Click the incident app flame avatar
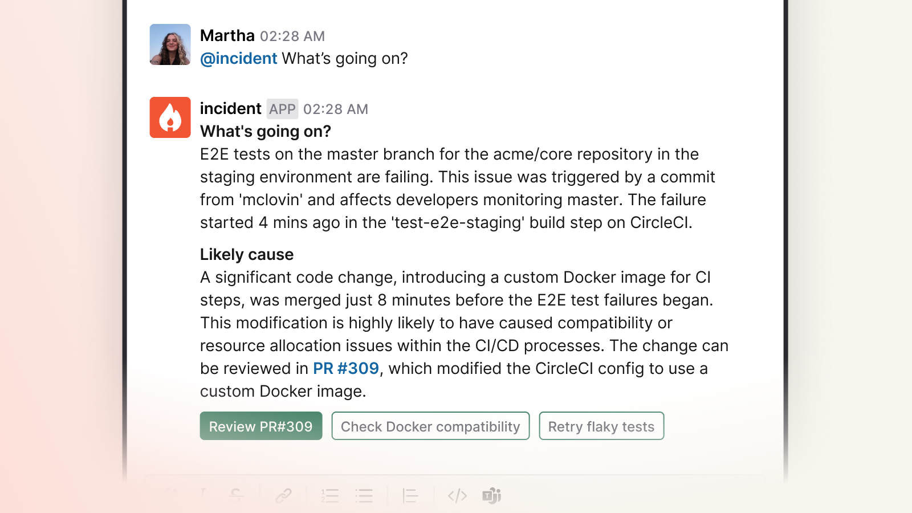The width and height of the screenshot is (912, 513). pyautogui.click(x=170, y=117)
